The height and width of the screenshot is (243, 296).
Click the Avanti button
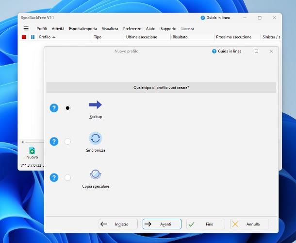coord(162,224)
